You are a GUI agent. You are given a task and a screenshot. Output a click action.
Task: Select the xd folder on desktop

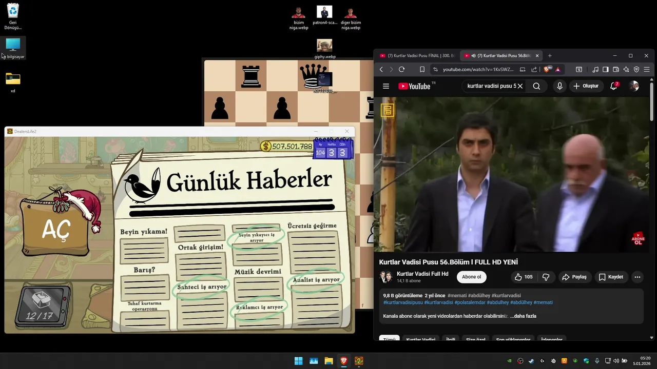click(x=13, y=82)
